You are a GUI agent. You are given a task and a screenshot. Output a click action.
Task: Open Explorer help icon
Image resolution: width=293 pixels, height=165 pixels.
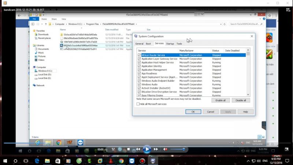264,19
